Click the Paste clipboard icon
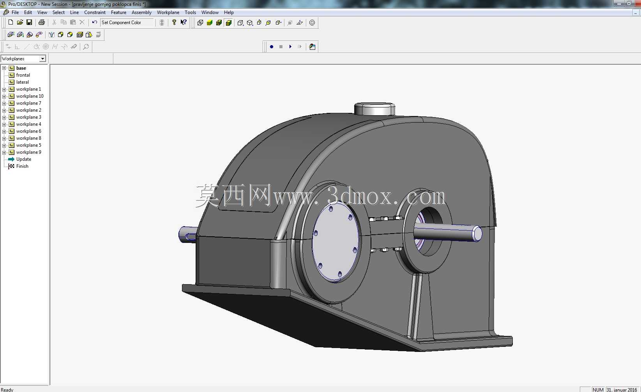This screenshot has height=392, width=641. tap(73, 23)
